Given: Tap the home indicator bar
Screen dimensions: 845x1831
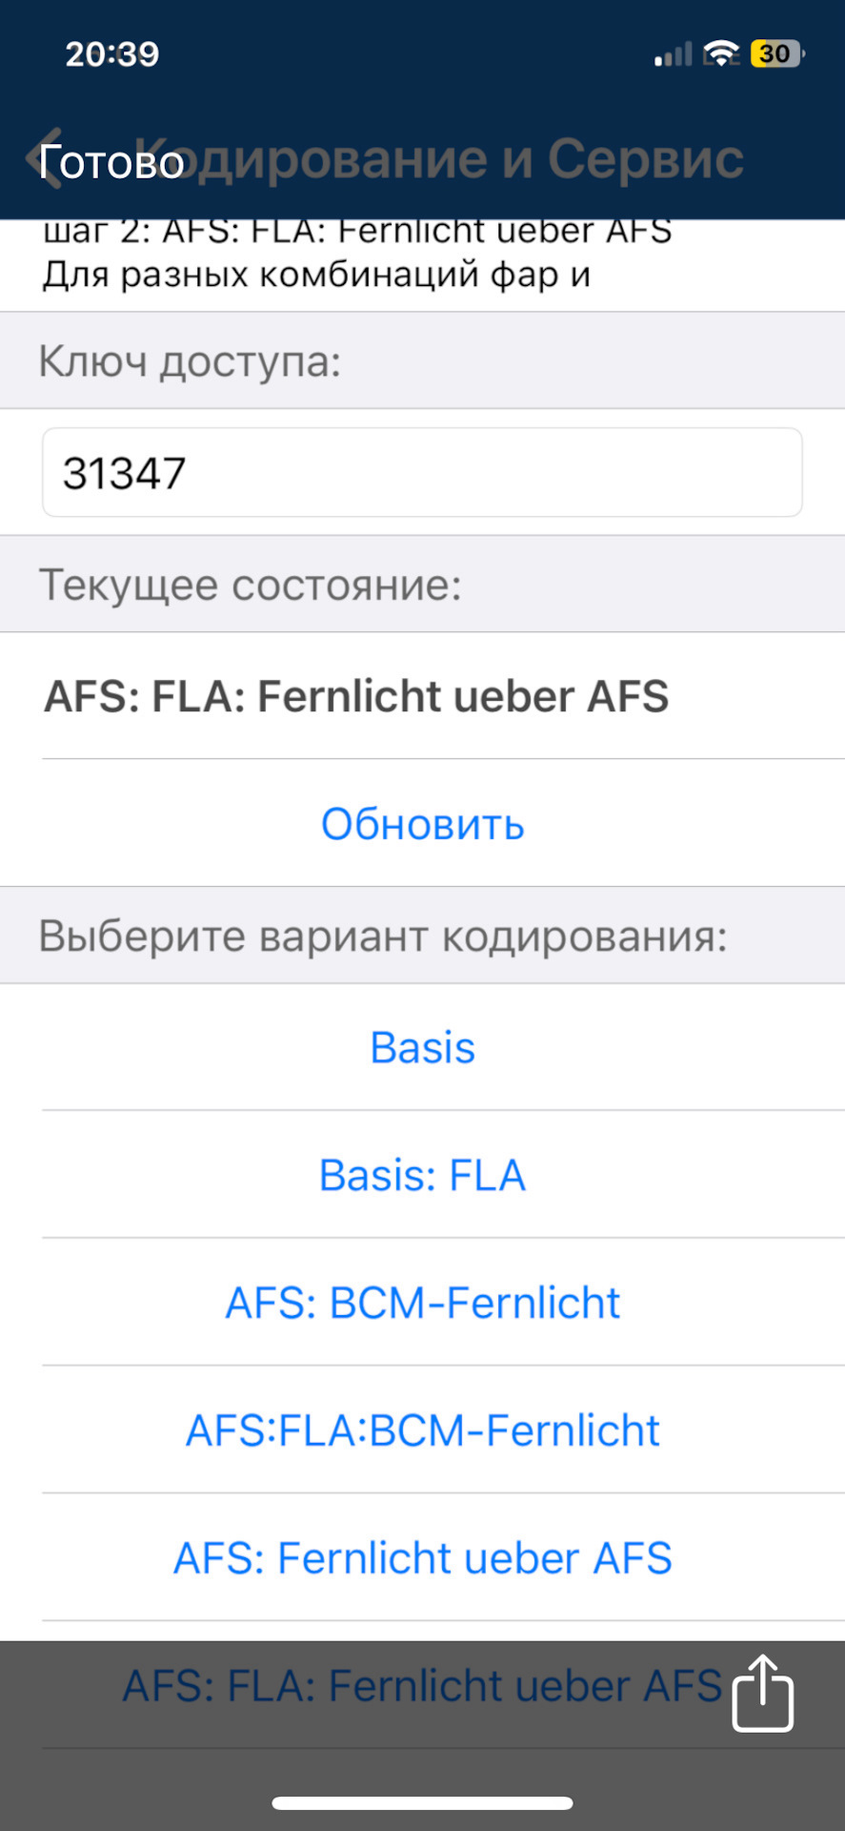Looking at the screenshot, I should pyautogui.click(x=422, y=1803).
